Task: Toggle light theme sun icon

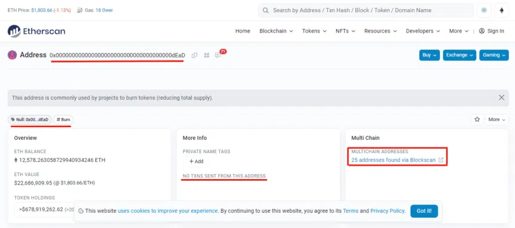Action: coord(484,10)
